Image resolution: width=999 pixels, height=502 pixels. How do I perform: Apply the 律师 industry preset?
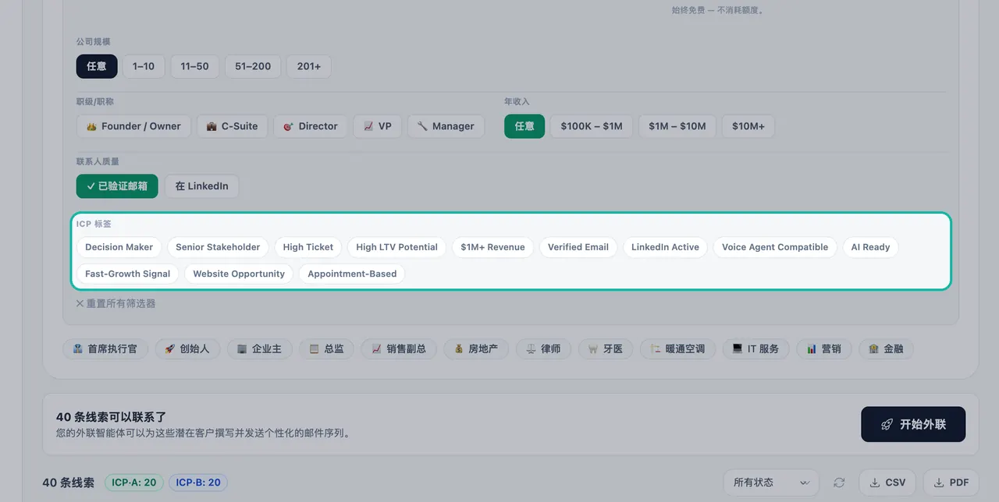[x=544, y=349]
